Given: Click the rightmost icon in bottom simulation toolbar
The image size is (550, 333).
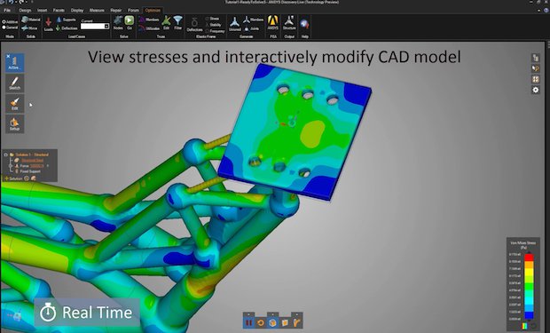Looking at the screenshot, I should point(296,322).
